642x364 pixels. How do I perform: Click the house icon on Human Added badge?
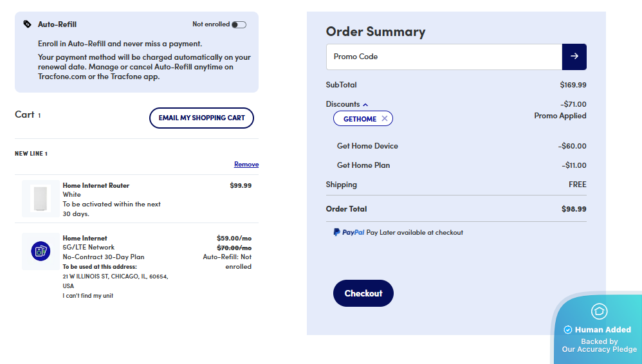599,311
